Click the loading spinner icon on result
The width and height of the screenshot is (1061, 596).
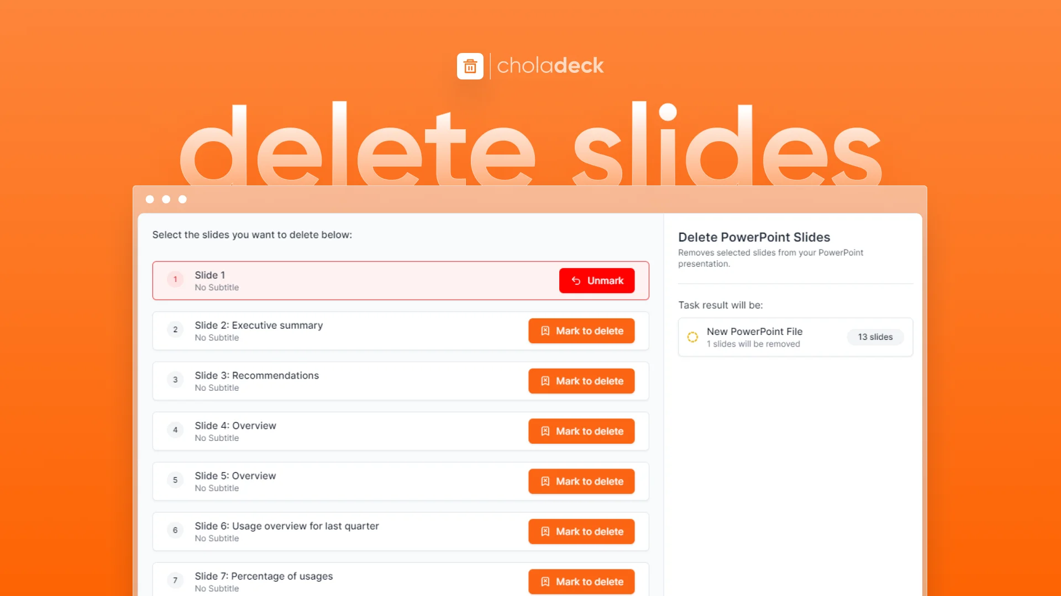(x=692, y=337)
